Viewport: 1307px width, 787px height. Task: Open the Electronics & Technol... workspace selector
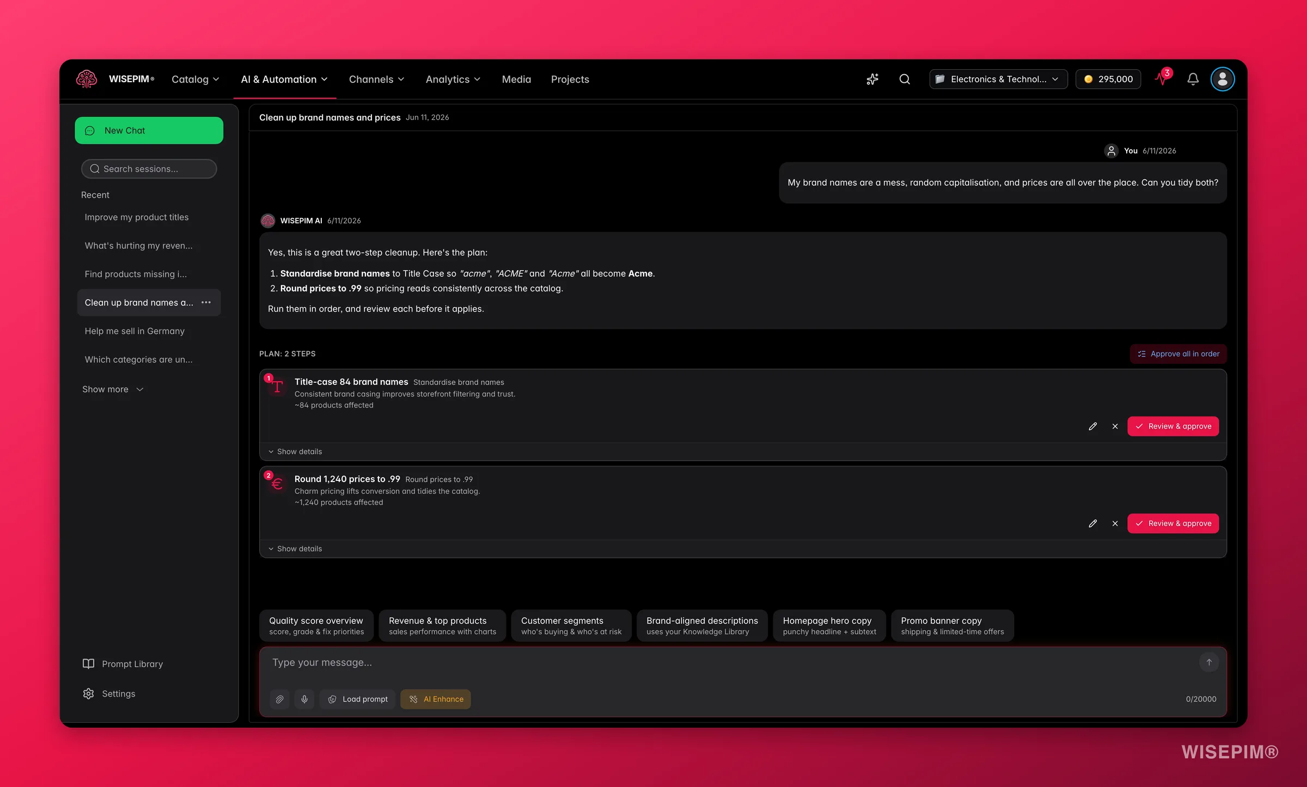click(998, 80)
